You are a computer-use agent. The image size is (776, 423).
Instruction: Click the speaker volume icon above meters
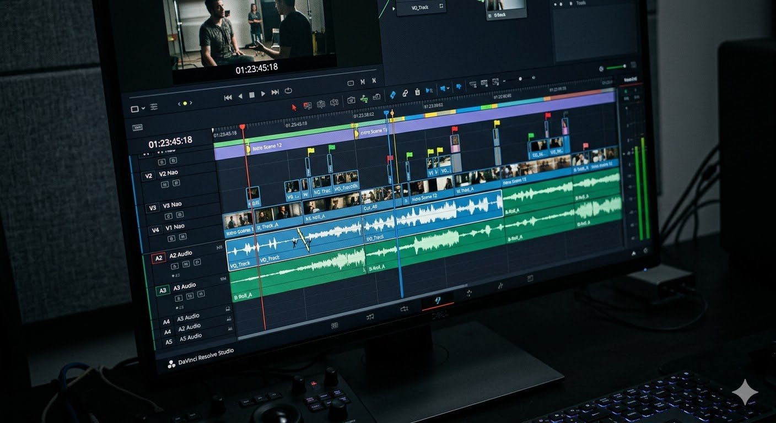coord(601,69)
